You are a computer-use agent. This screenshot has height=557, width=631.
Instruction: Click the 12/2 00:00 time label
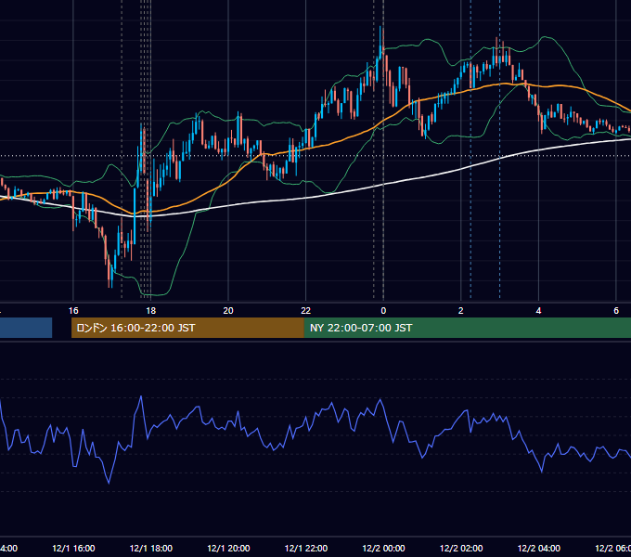click(383, 548)
